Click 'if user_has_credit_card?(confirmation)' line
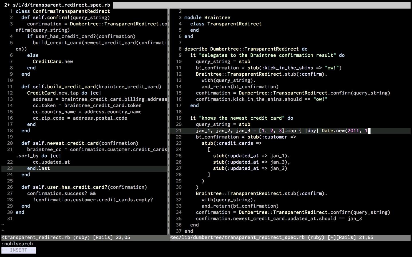The height and width of the screenshot is (257, 412). [82, 36]
